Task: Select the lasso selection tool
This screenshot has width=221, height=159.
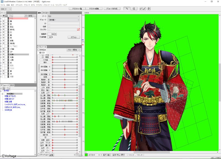Action: point(141,9)
